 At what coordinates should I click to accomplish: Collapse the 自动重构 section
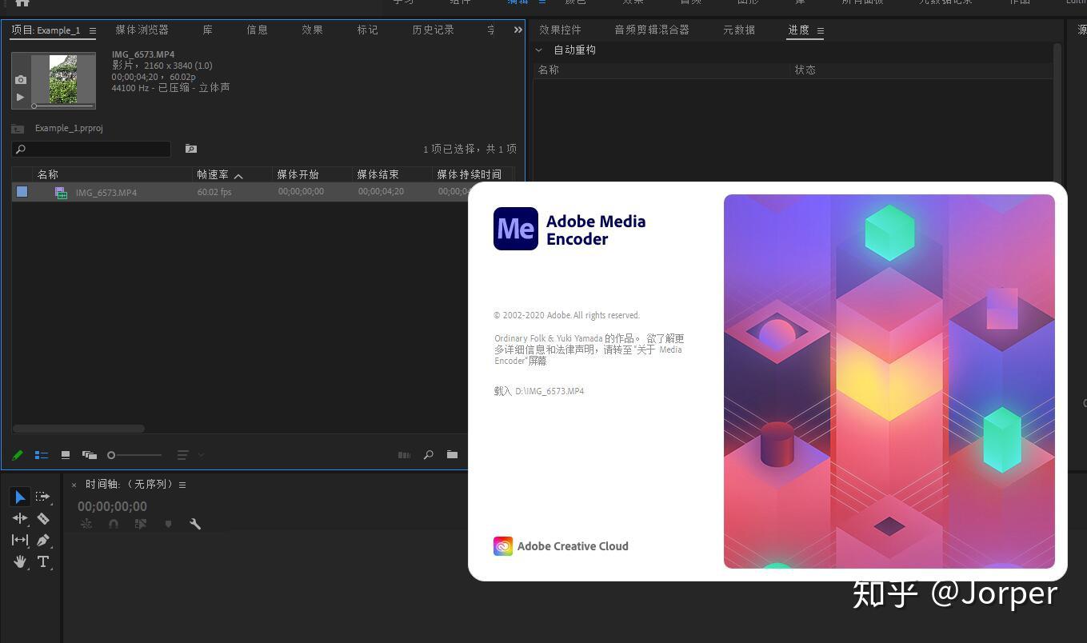click(x=539, y=50)
